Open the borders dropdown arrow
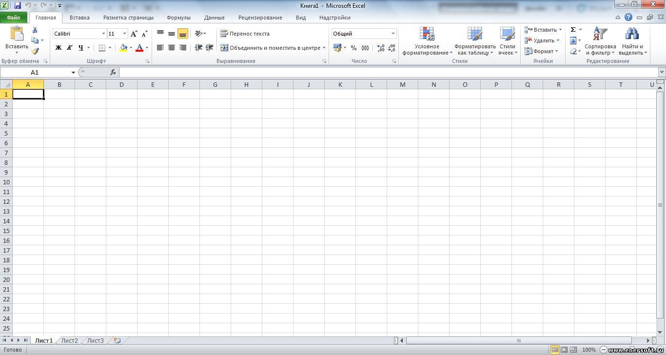 click(x=110, y=48)
